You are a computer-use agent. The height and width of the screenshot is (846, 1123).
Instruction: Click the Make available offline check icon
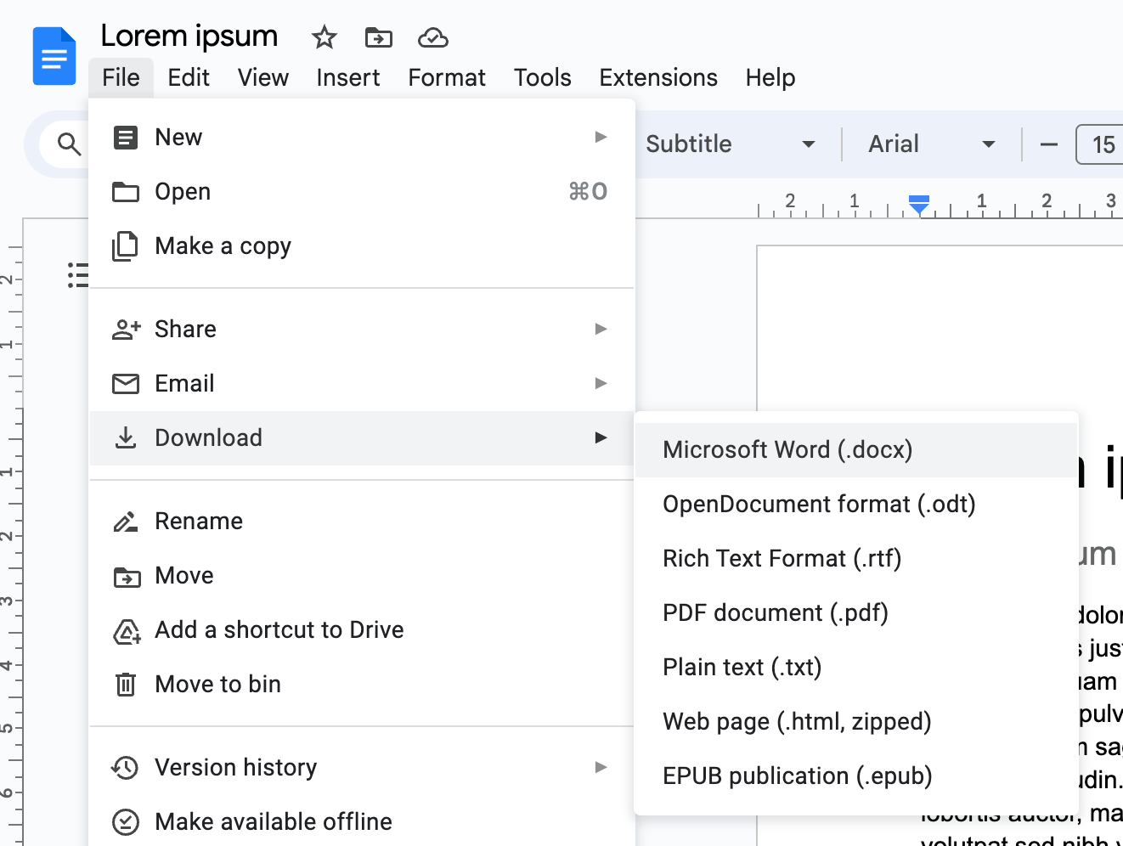coord(126,822)
